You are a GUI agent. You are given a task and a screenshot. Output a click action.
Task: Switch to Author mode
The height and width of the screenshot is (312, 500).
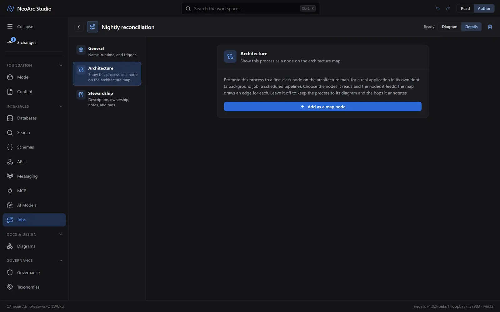[484, 9]
